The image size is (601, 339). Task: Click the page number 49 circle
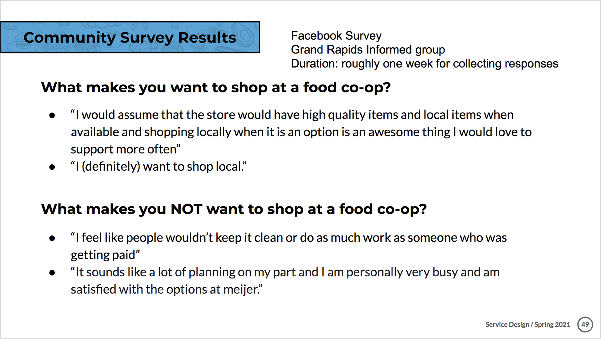click(585, 324)
